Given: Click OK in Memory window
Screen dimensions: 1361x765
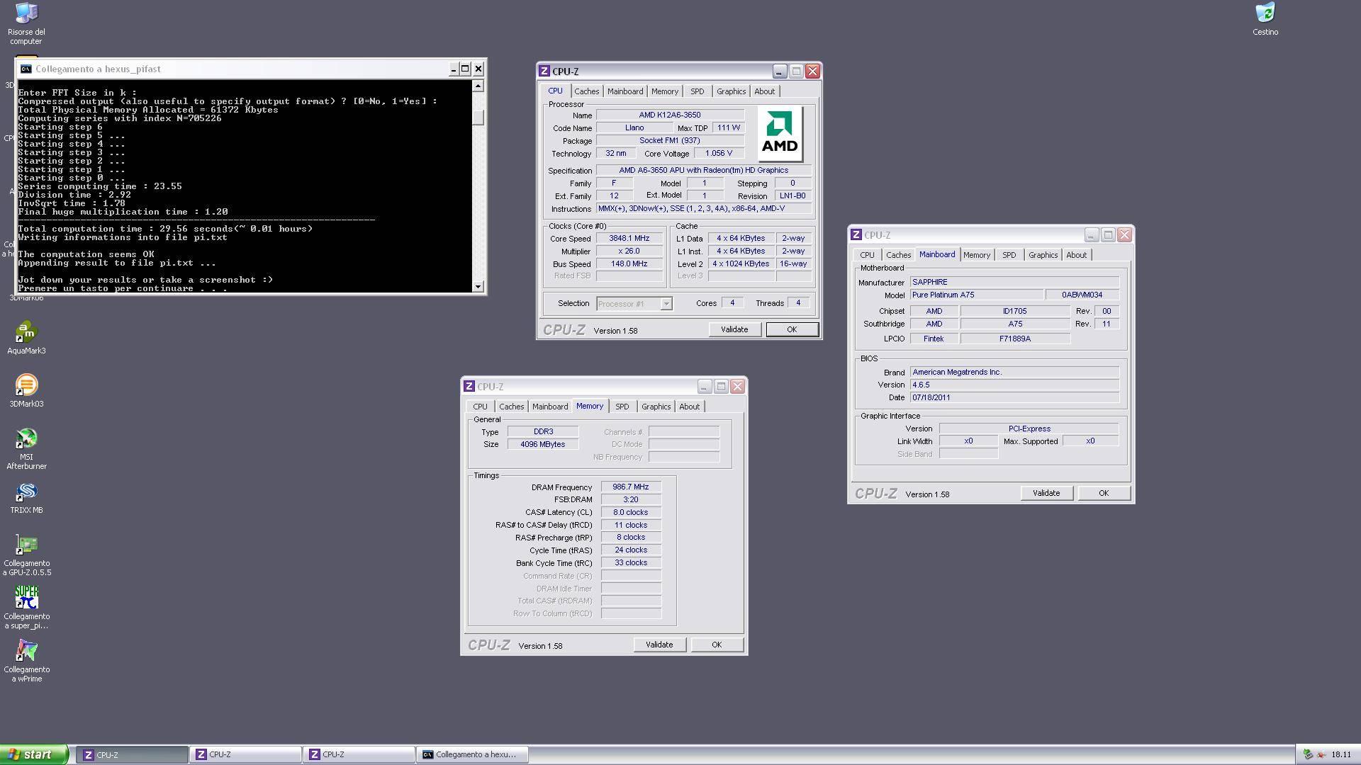Looking at the screenshot, I should tap(717, 645).
